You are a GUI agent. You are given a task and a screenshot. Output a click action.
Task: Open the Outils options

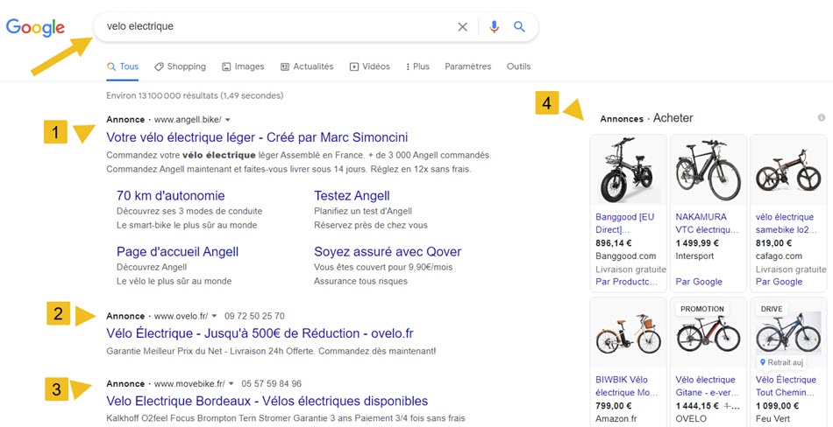click(518, 66)
